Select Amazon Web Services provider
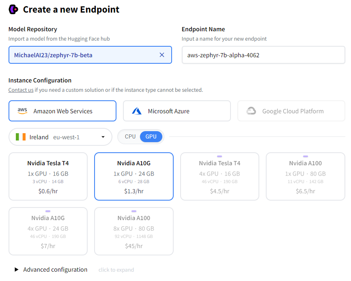Screen dimensions: 351x281 point(62,111)
